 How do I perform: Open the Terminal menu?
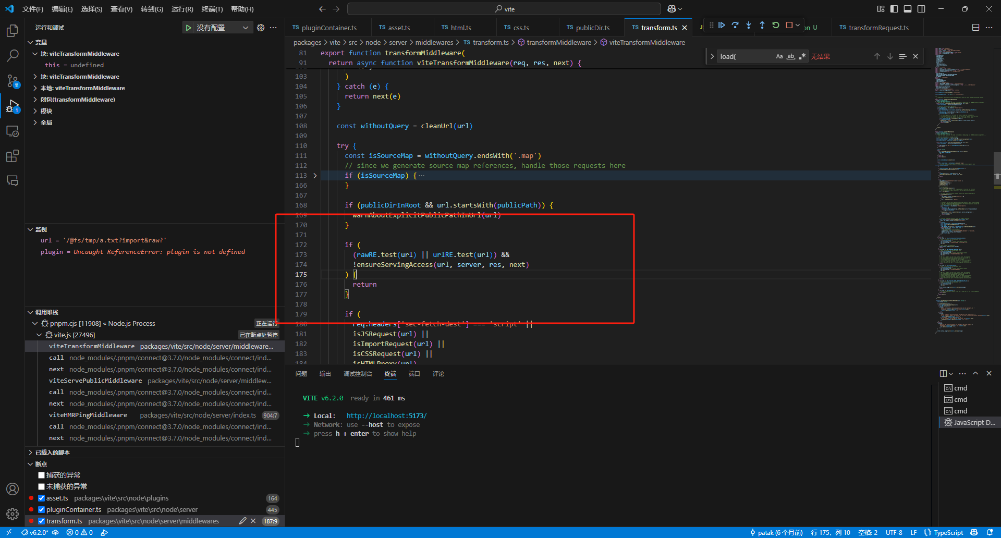point(212,9)
